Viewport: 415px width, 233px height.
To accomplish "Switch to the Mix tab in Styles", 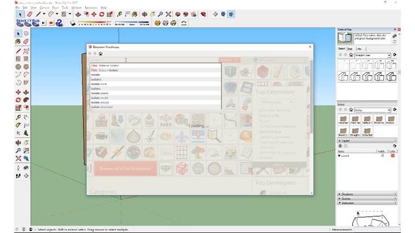I will coord(359,49).
